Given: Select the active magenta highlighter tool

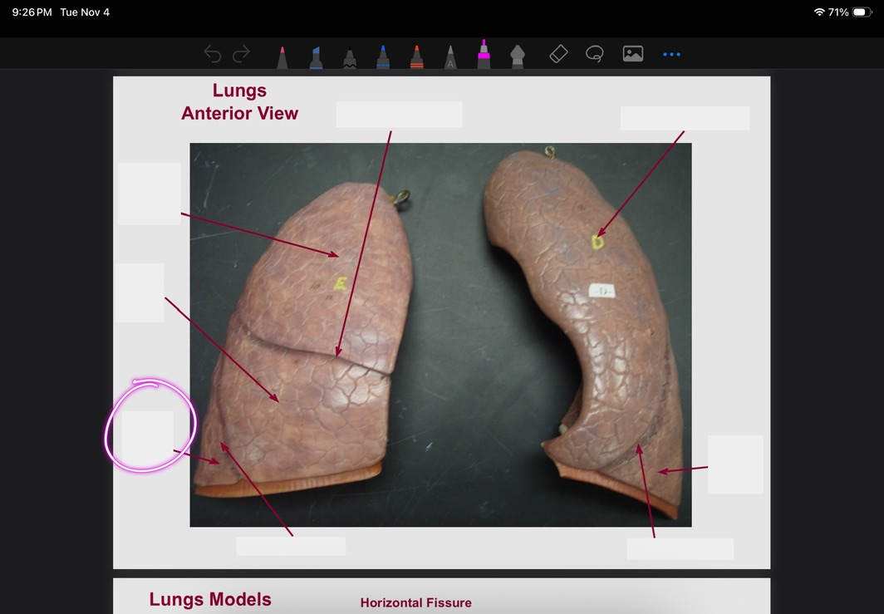Looking at the screenshot, I should pos(484,55).
